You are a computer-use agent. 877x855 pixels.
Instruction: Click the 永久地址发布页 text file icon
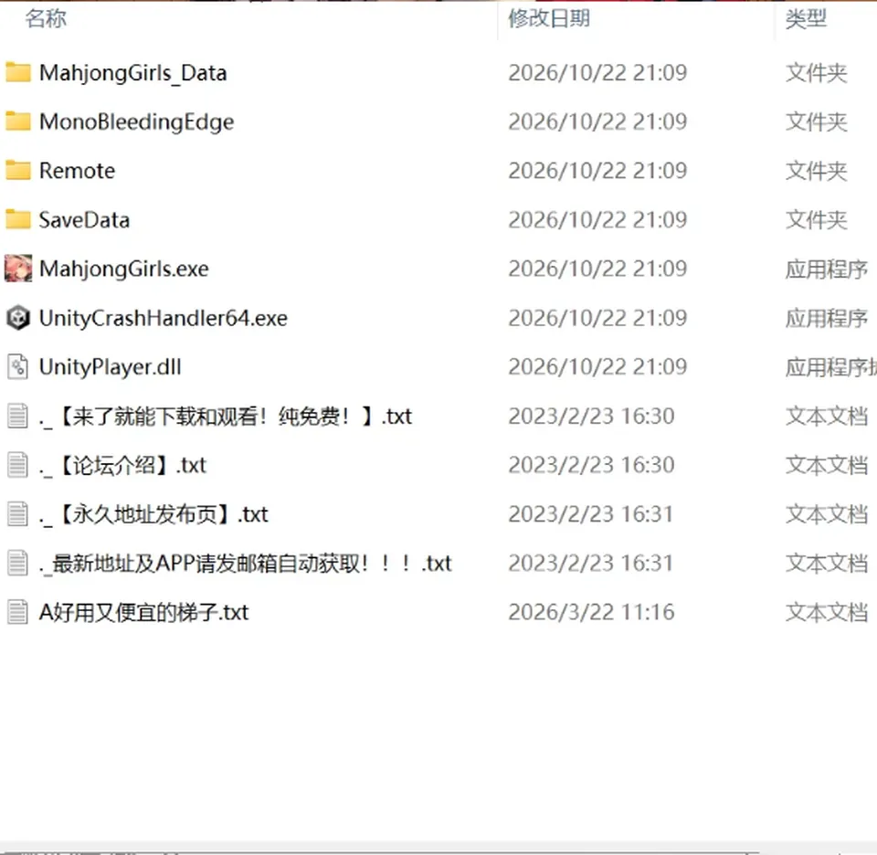point(18,514)
